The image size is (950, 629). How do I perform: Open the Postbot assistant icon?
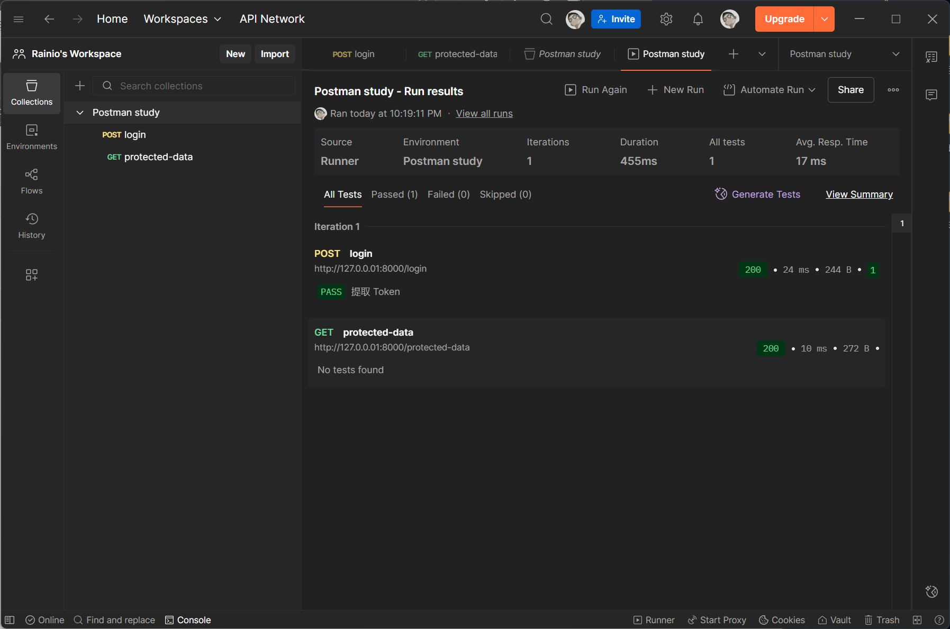pyautogui.click(x=931, y=591)
